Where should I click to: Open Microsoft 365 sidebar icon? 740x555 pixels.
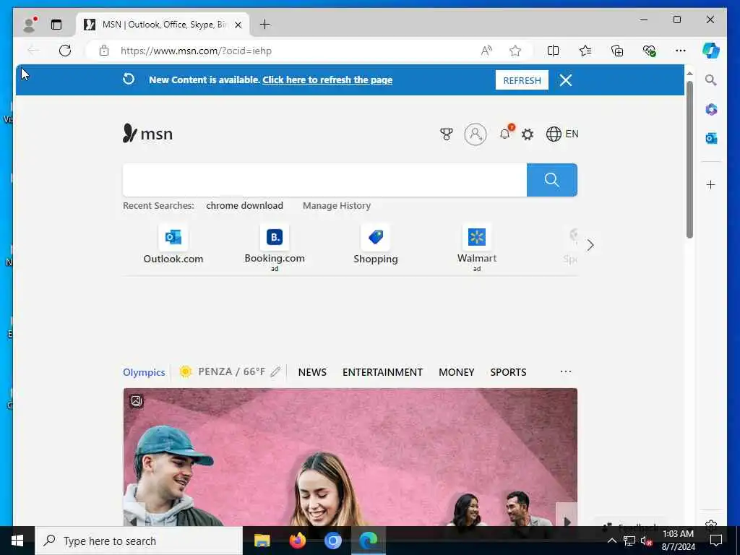pos(711,110)
